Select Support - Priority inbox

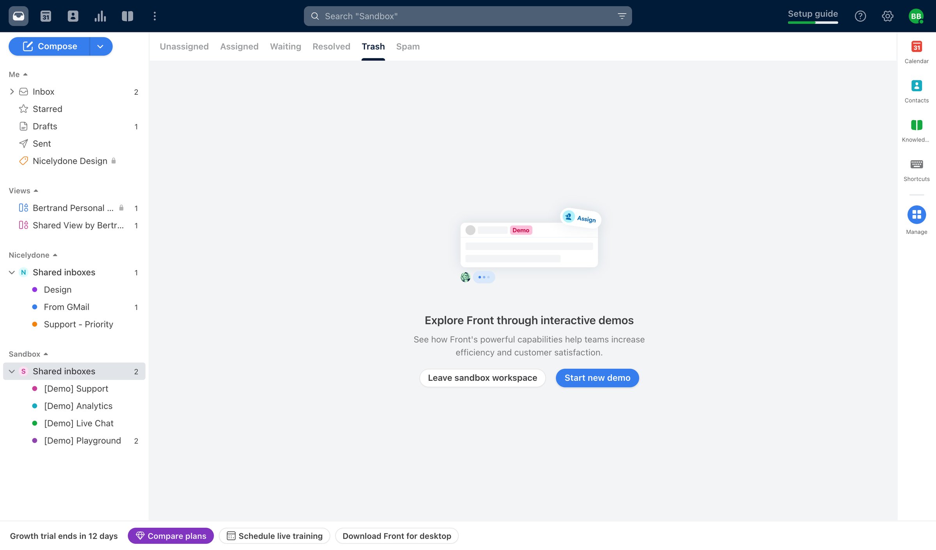74,324
